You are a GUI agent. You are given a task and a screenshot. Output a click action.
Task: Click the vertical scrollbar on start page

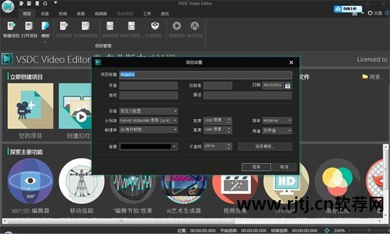click(x=385, y=169)
